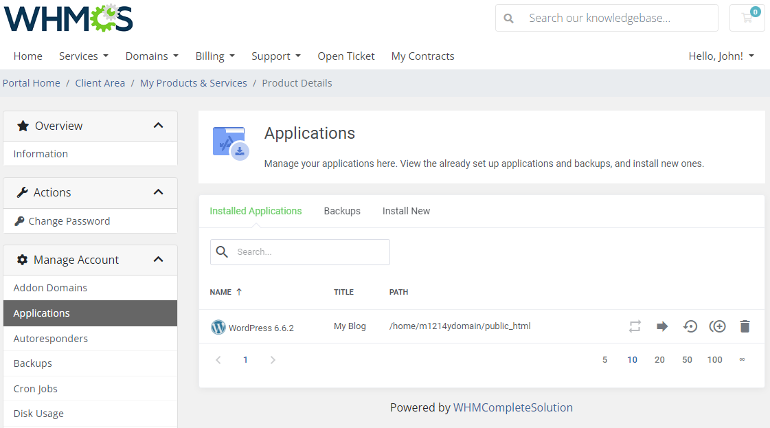Show 5 entries per page
The height and width of the screenshot is (428, 770).
(605, 360)
